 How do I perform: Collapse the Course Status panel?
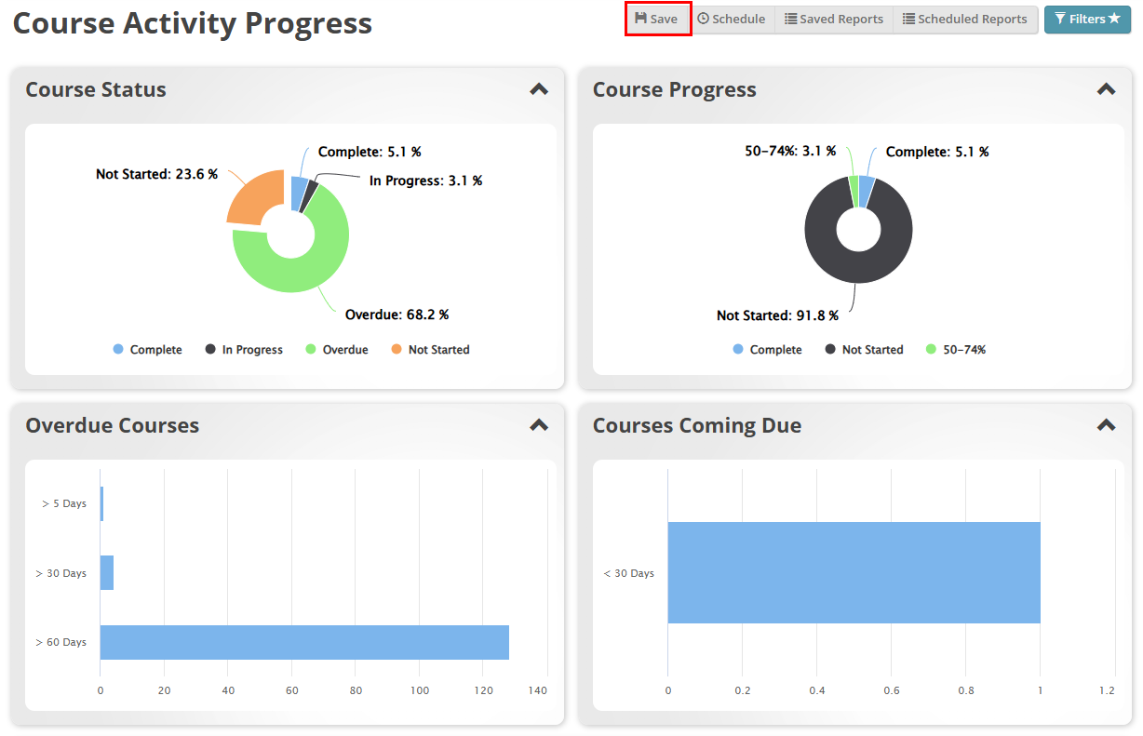(538, 88)
